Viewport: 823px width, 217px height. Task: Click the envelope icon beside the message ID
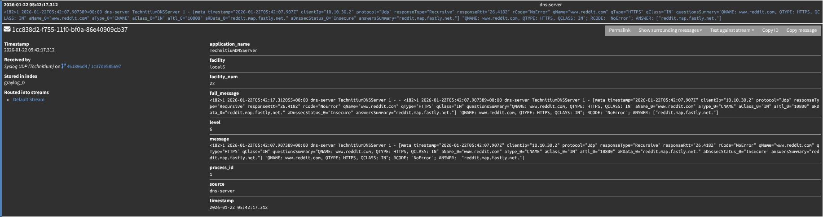click(x=7, y=30)
